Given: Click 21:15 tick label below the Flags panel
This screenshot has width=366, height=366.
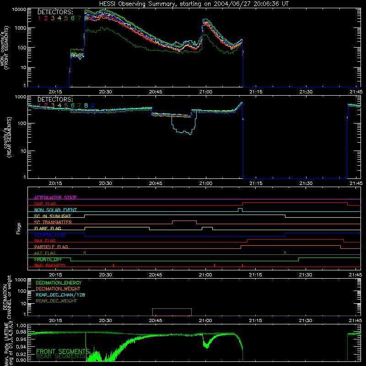Looking at the screenshot, I should 255,275.
